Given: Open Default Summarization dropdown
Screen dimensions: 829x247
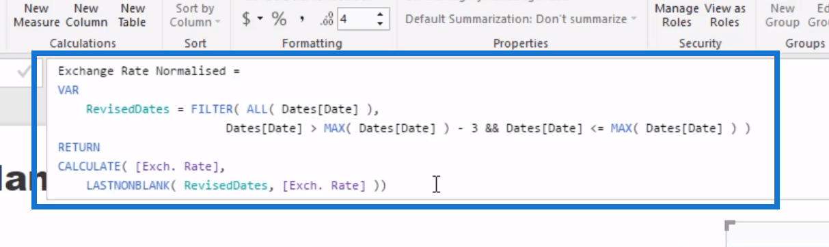Looking at the screenshot, I should pos(520,18).
